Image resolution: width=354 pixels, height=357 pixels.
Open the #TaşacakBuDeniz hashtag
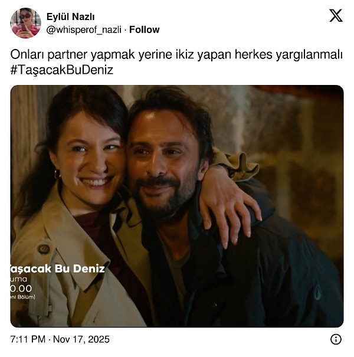tap(62, 70)
